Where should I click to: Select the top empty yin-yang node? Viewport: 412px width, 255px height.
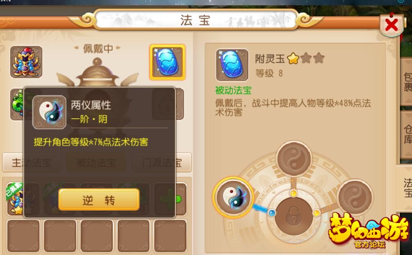pos(294,159)
